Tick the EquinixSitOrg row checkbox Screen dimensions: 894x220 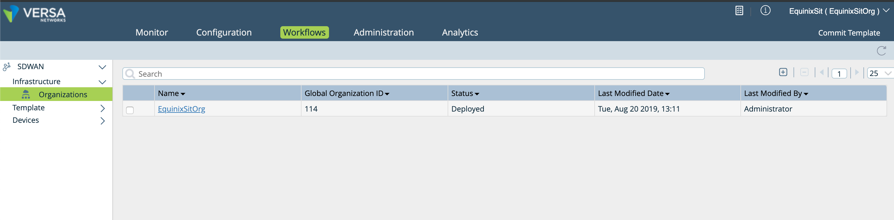[x=130, y=110]
